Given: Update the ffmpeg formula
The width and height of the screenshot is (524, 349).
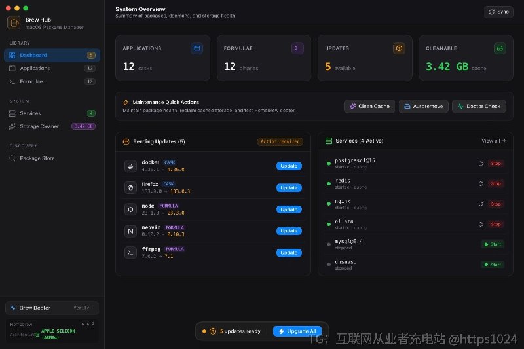Looking at the screenshot, I should click(289, 253).
